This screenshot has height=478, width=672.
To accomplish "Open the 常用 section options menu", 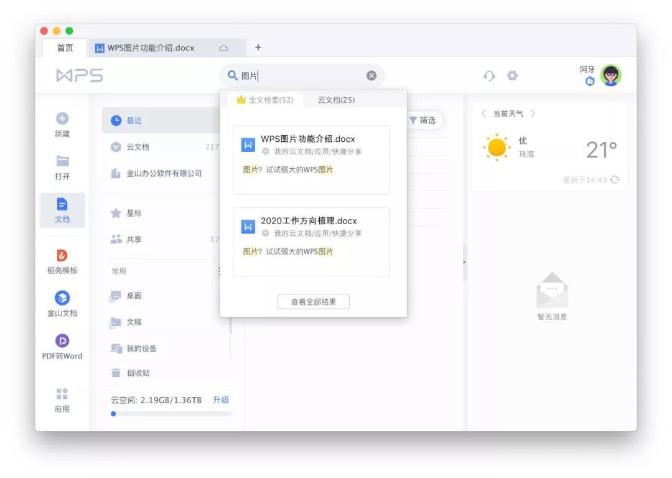I will point(220,271).
